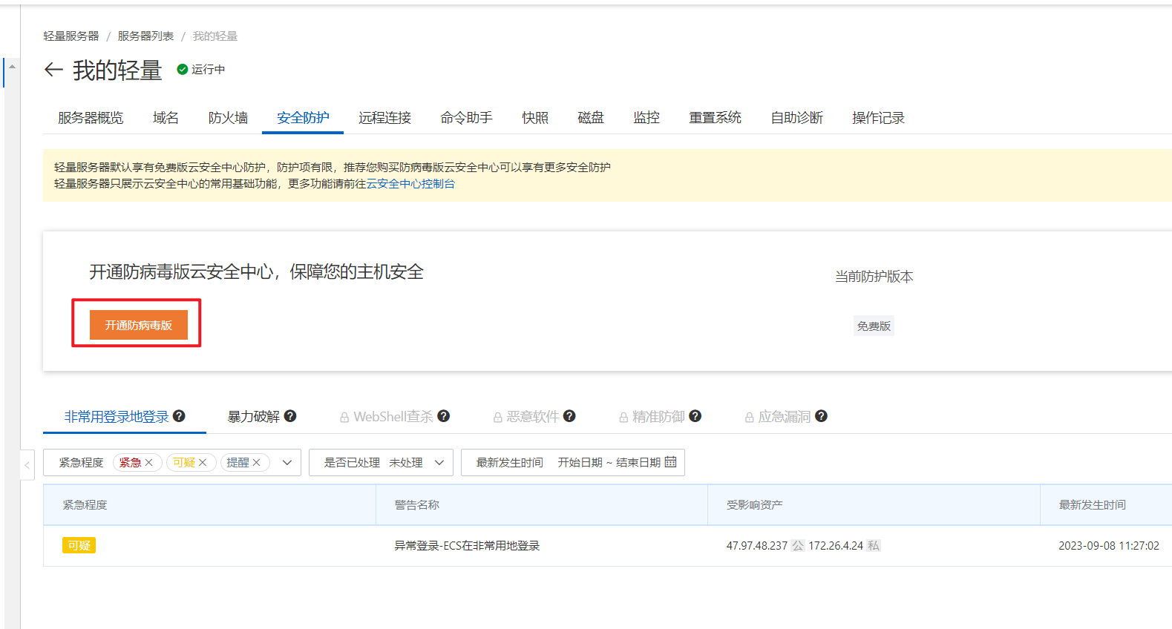Viewport: 1172px width, 629px height.
Task: Select the 暴力破解 sub-tab
Action: pyautogui.click(x=254, y=417)
